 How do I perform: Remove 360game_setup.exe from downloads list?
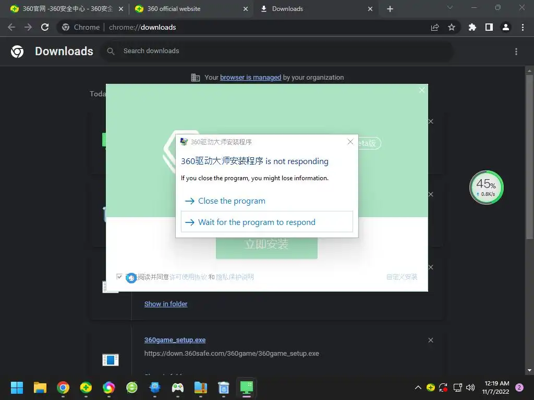[x=430, y=340]
